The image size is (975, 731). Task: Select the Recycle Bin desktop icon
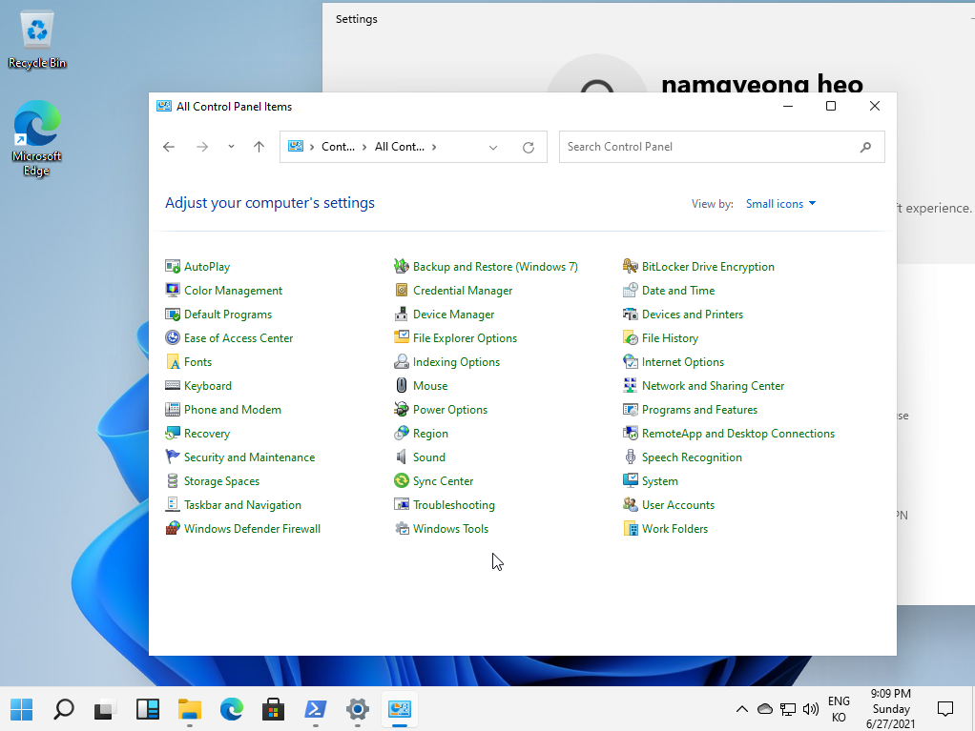tap(37, 41)
